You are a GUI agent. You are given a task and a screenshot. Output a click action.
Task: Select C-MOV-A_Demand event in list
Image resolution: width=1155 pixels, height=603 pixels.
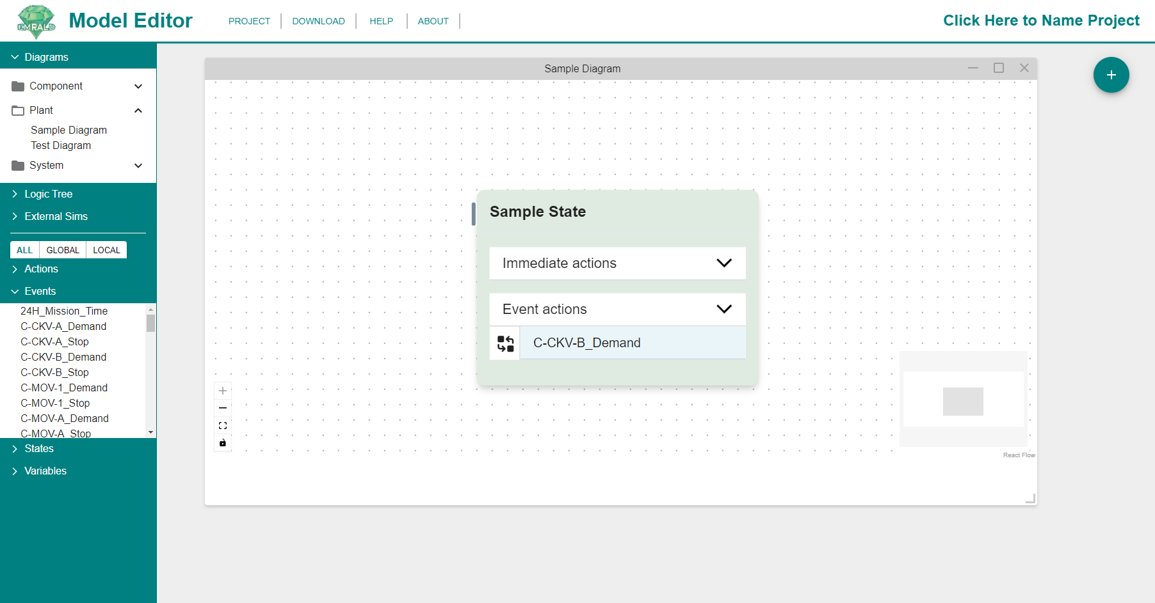tap(65, 418)
